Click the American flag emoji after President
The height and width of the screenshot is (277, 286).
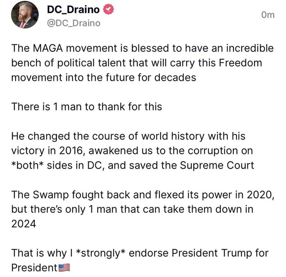click(x=65, y=268)
